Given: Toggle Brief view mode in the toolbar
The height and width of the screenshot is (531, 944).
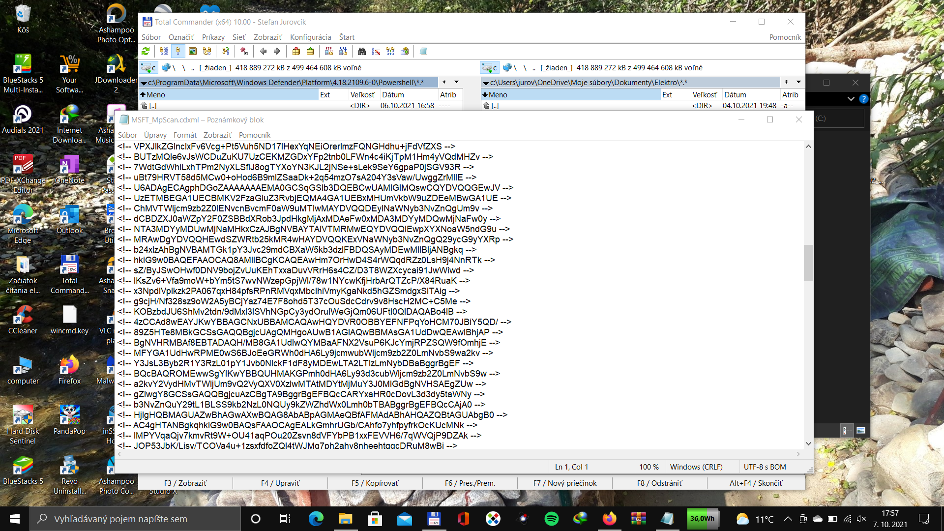Looking at the screenshot, I should click(164, 51).
